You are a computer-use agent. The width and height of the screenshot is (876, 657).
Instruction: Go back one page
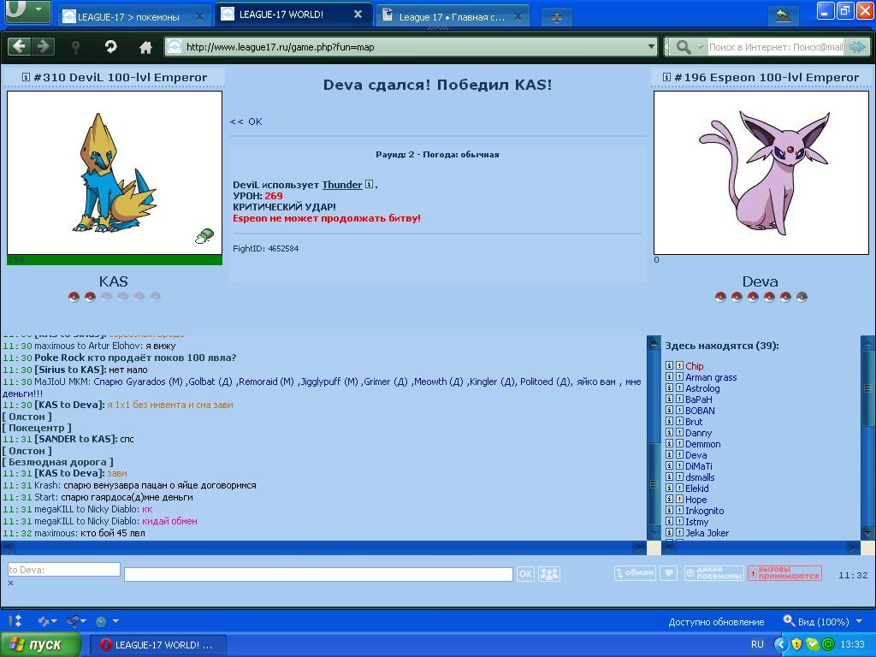tap(20, 46)
